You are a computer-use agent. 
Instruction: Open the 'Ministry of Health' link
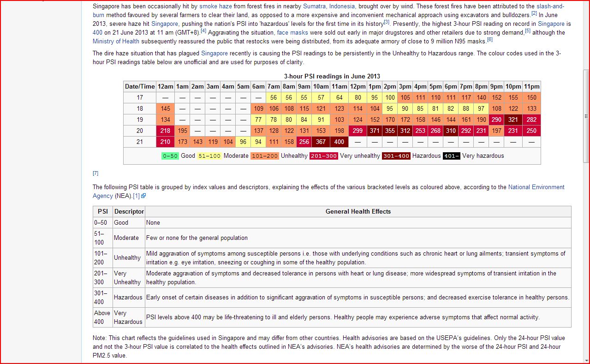(x=117, y=42)
